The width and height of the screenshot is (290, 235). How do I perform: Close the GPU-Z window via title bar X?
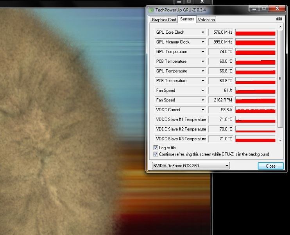[277, 8]
